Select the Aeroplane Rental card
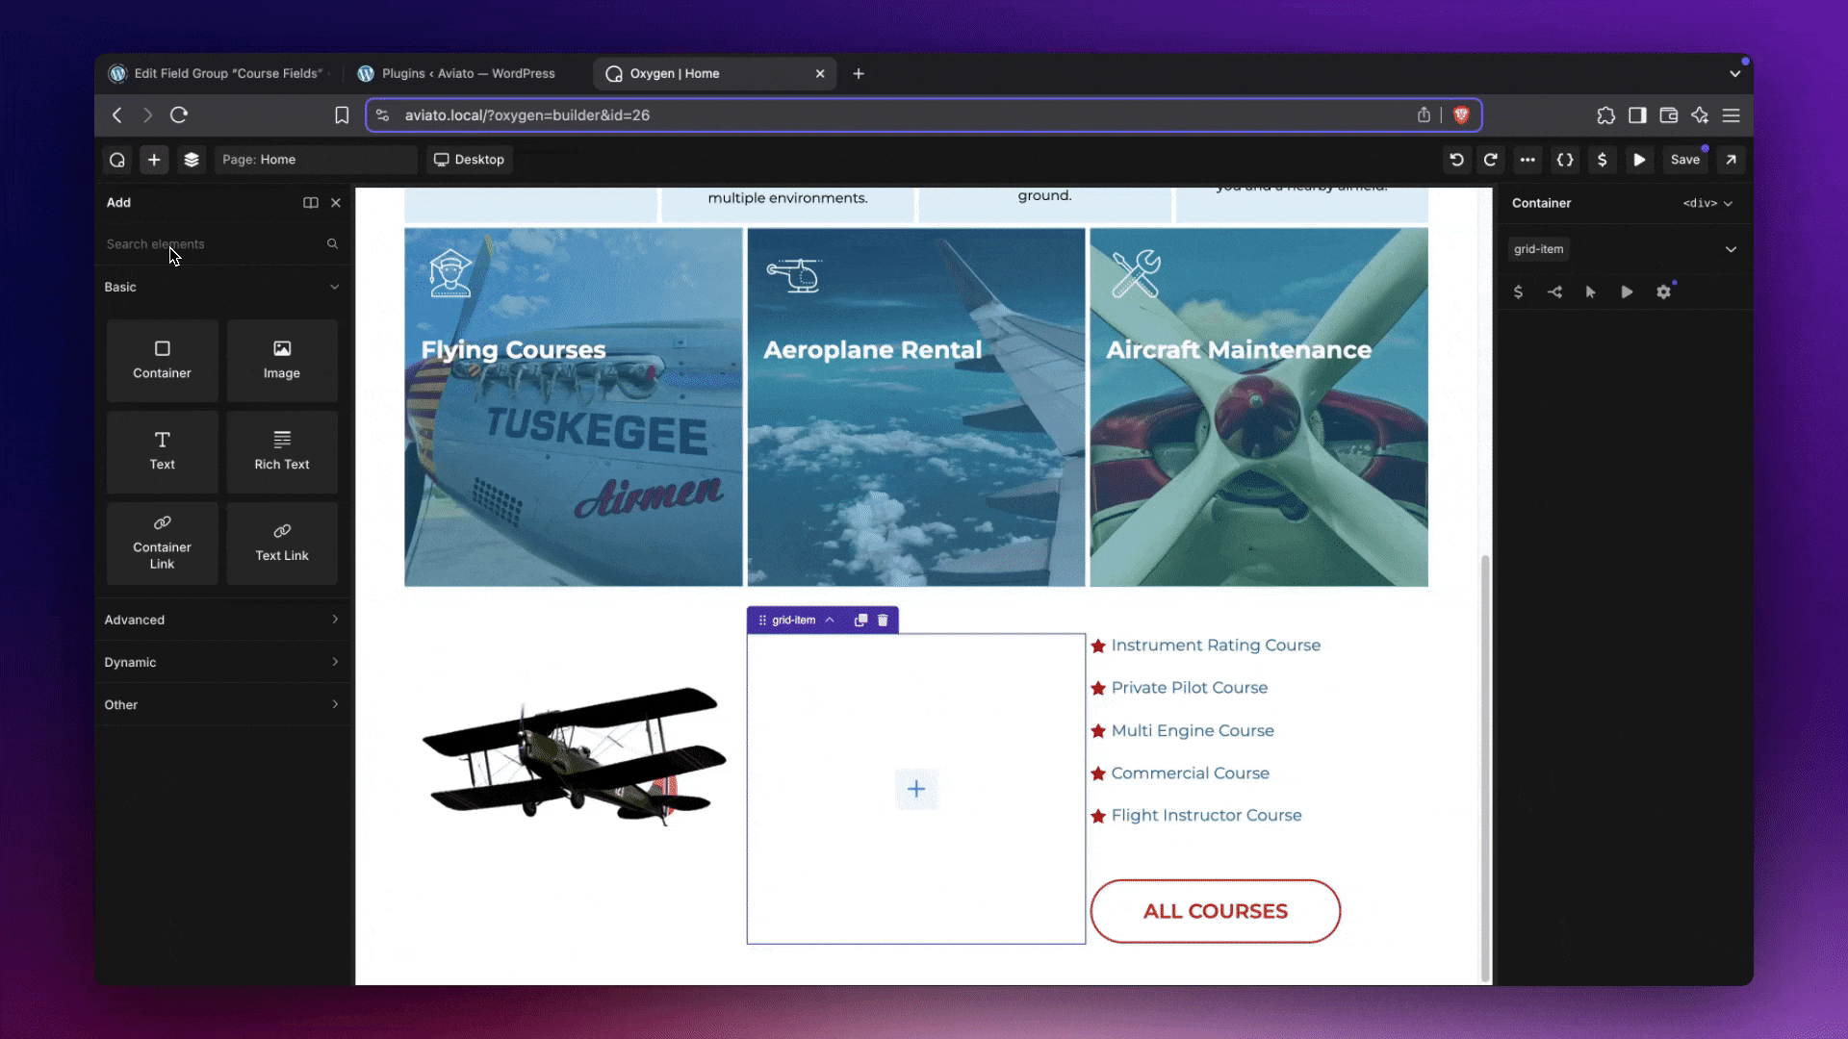The image size is (1848, 1039). (x=916, y=407)
